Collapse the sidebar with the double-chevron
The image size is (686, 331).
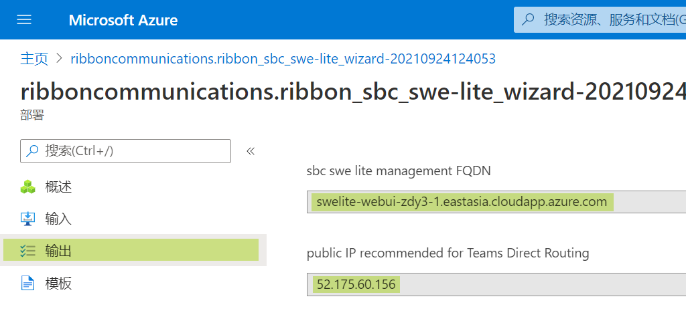251,151
